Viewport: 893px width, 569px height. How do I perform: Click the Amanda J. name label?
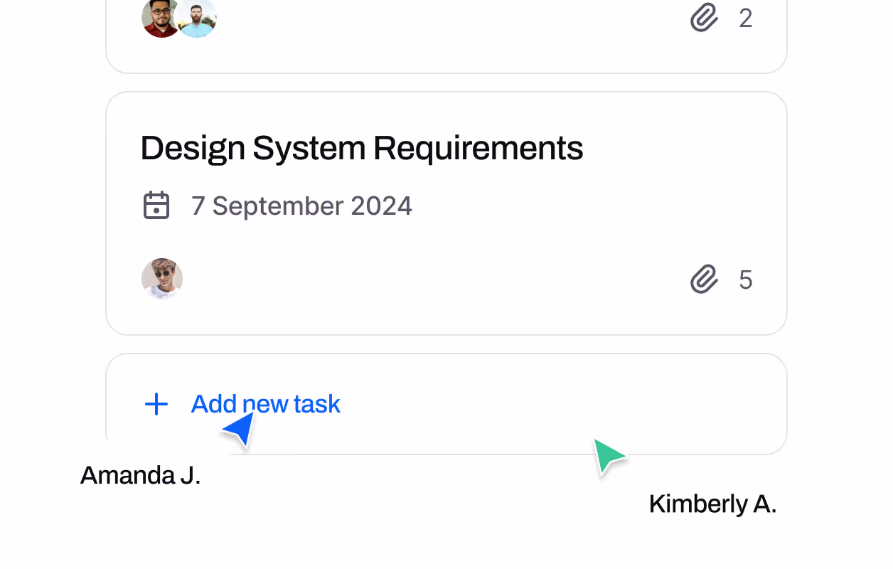139,475
